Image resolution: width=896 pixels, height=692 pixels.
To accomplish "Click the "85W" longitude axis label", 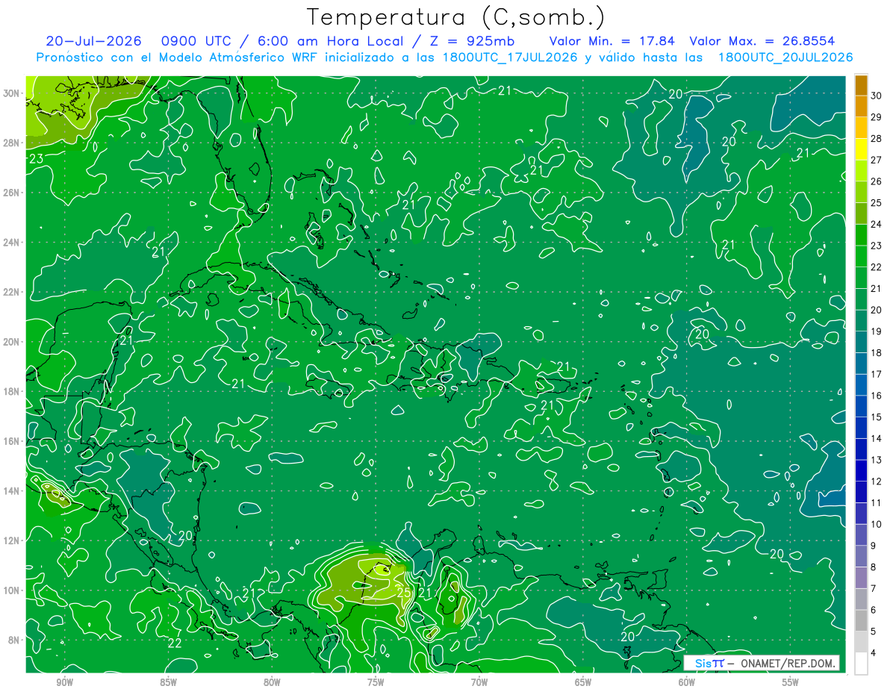I will pyautogui.click(x=169, y=682).
